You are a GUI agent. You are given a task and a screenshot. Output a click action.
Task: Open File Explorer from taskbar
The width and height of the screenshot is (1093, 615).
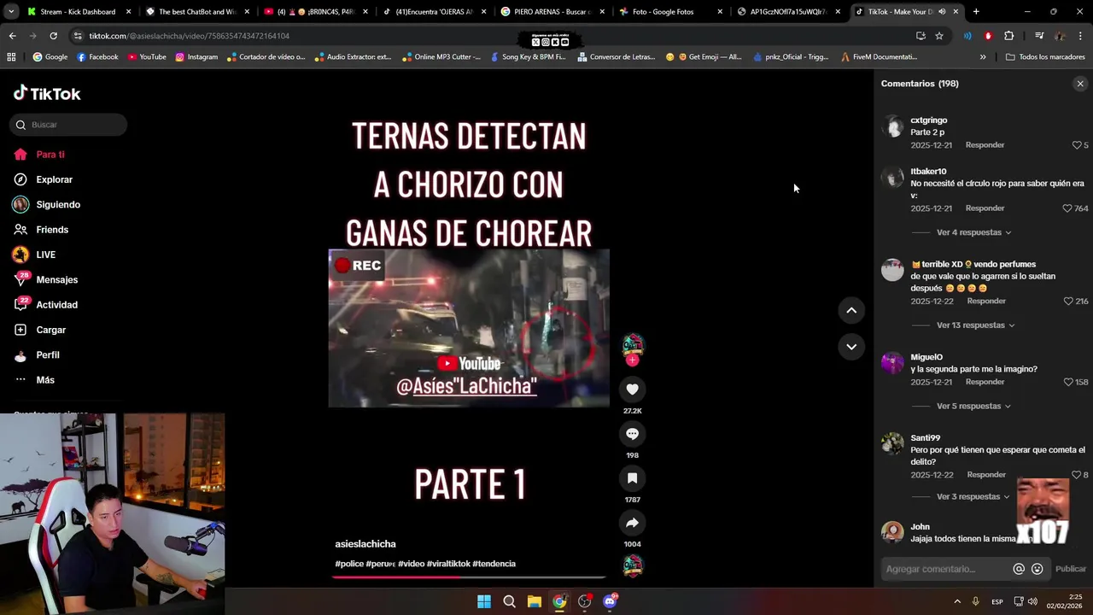535,601
